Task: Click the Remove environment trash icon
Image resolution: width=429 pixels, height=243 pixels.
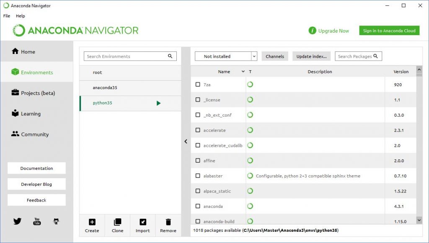Action: tap(168, 222)
